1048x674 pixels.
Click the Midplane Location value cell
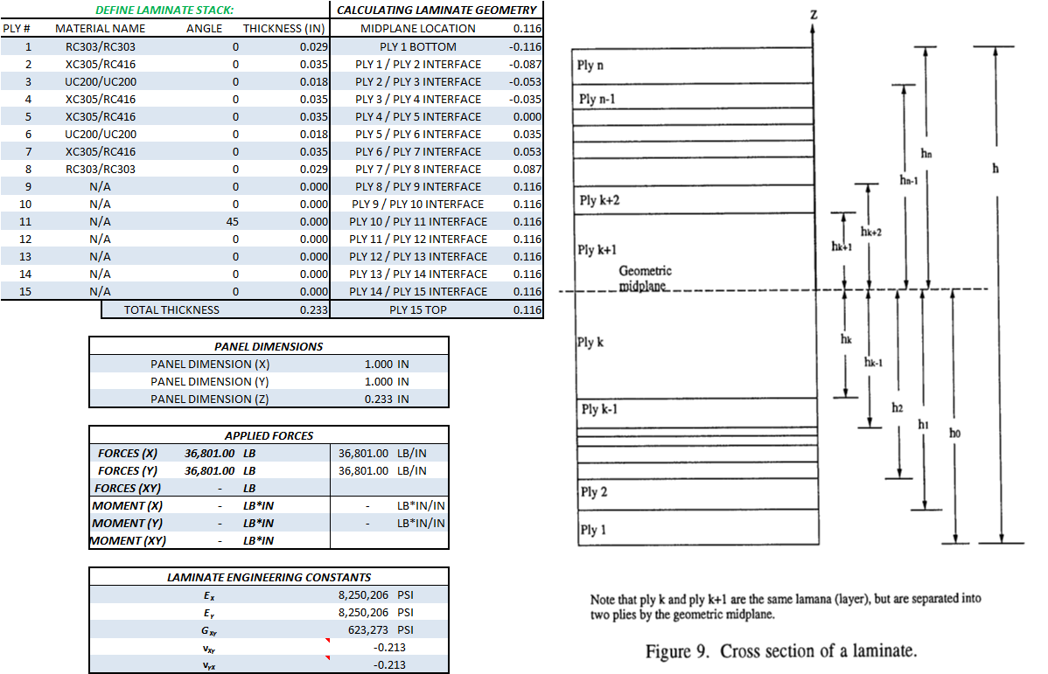[x=527, y=29]
